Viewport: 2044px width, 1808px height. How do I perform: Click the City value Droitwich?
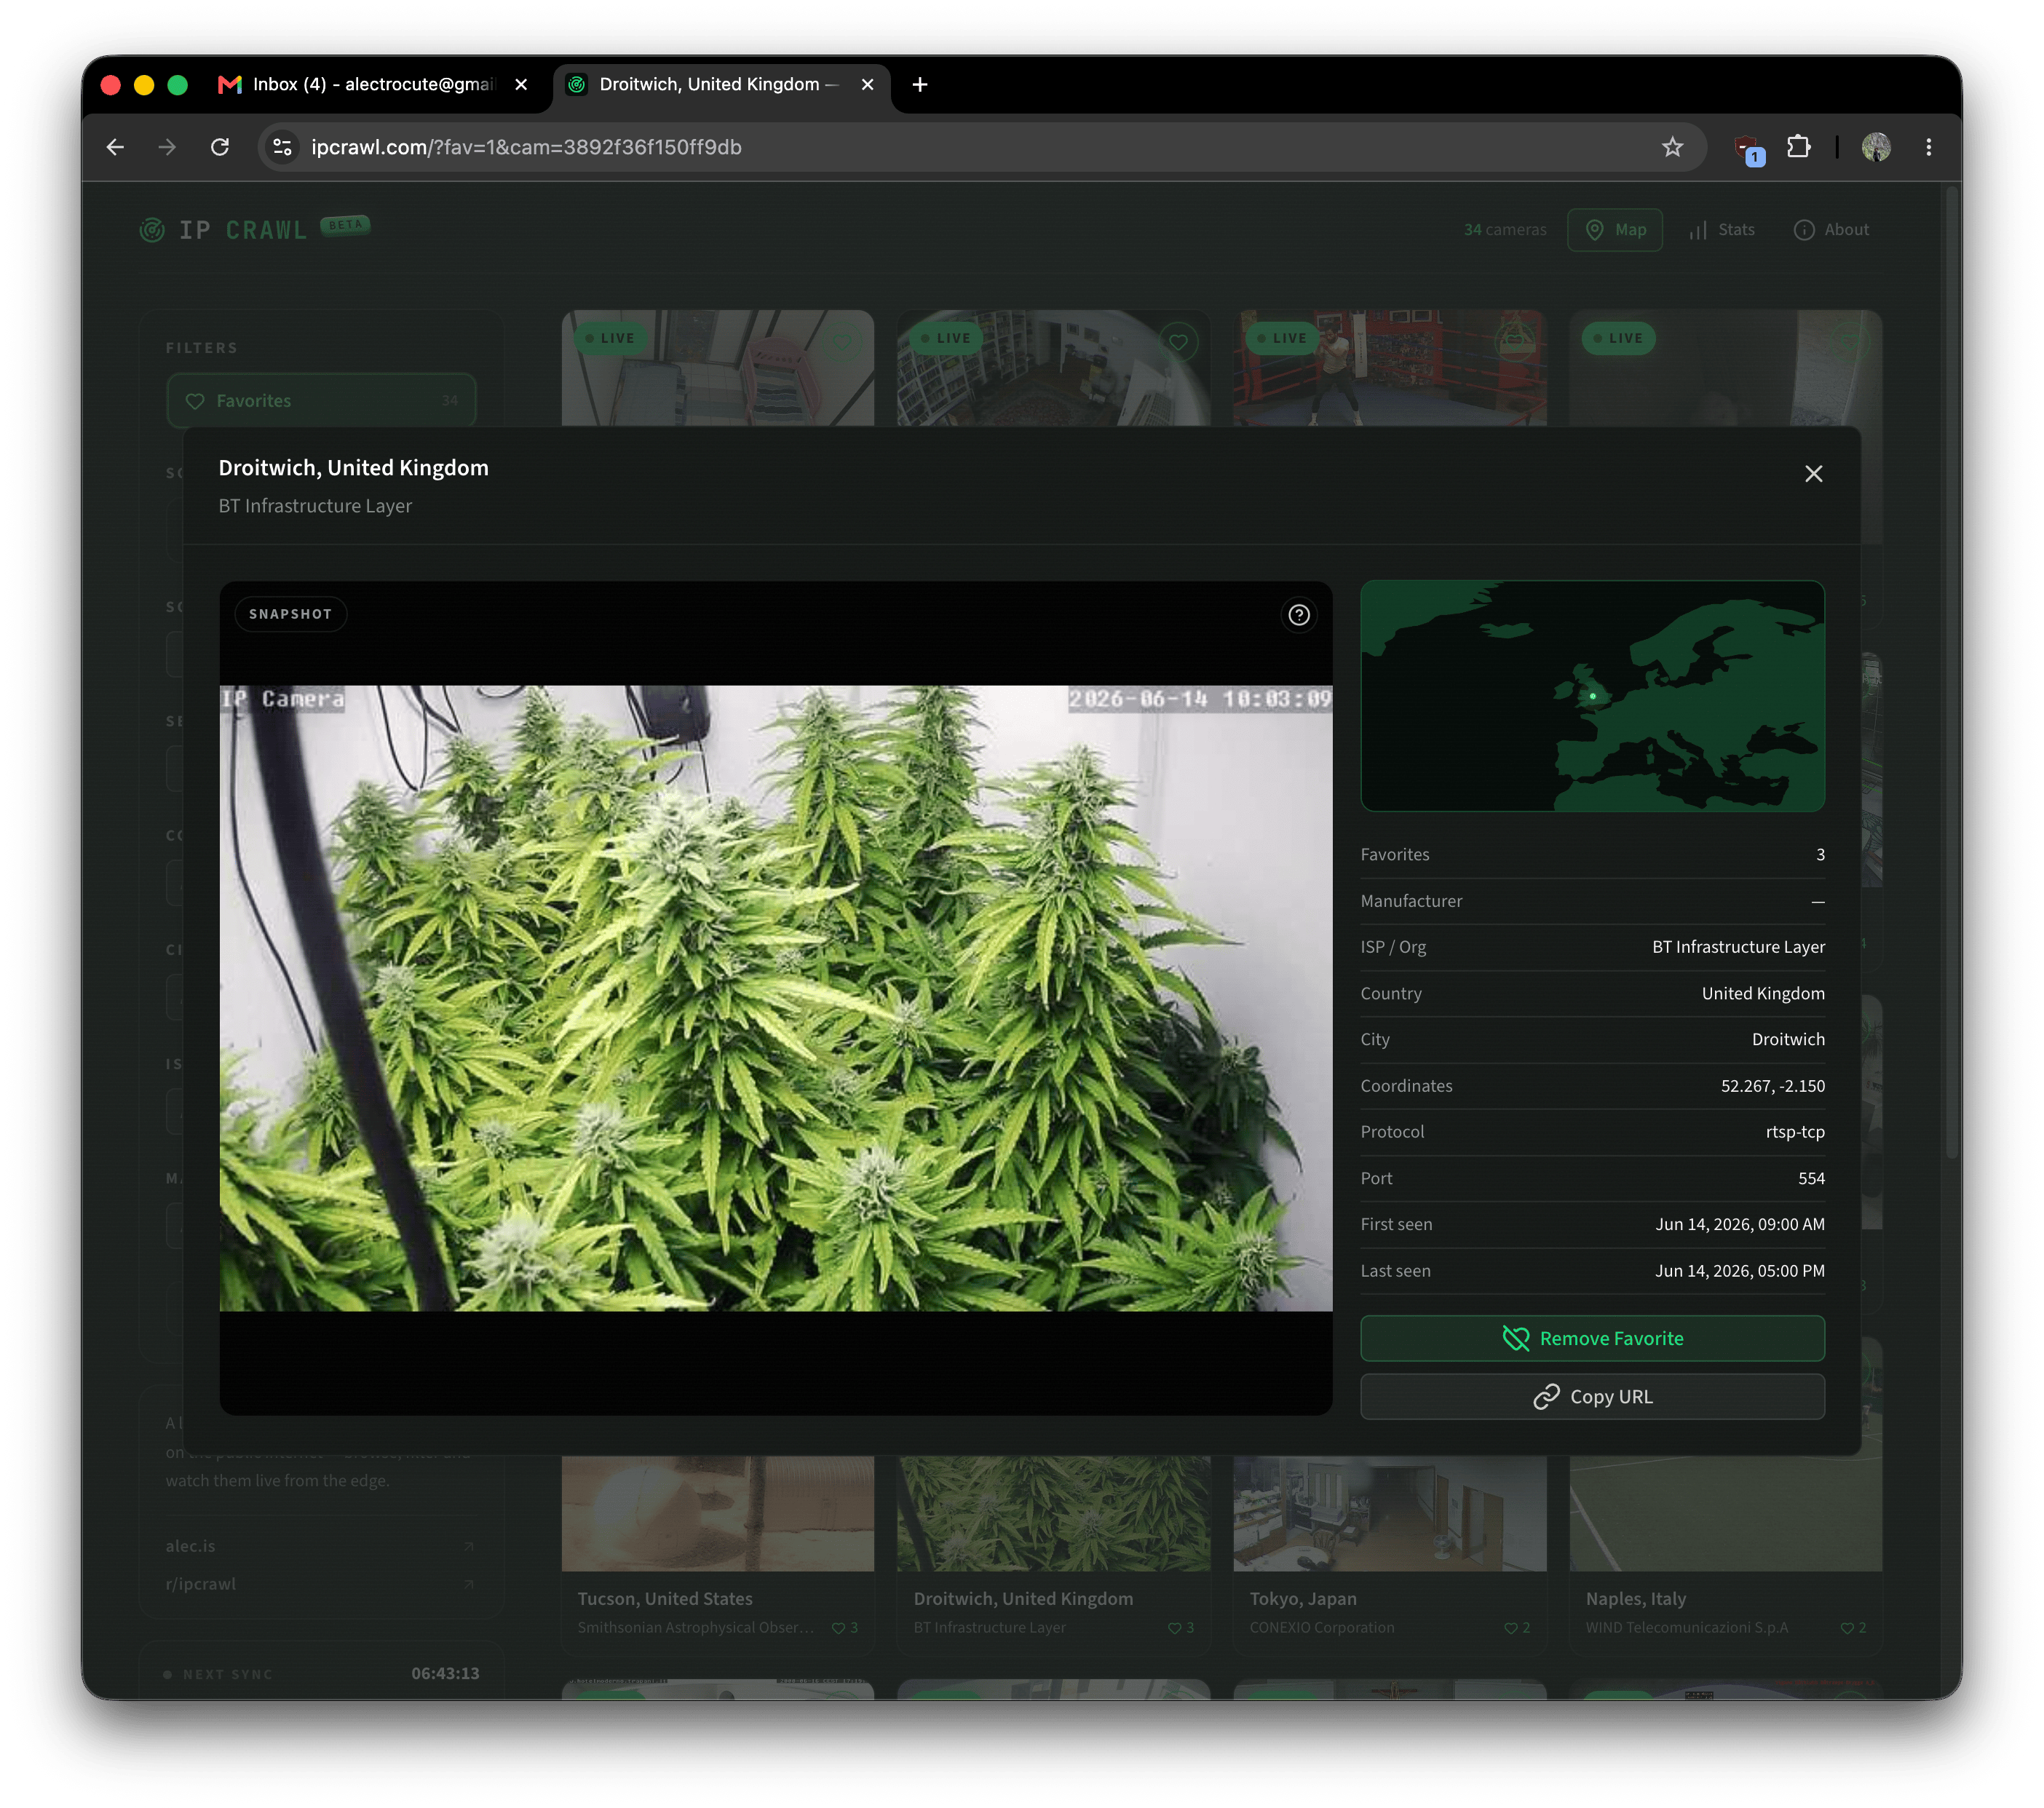[1788, 1040]
